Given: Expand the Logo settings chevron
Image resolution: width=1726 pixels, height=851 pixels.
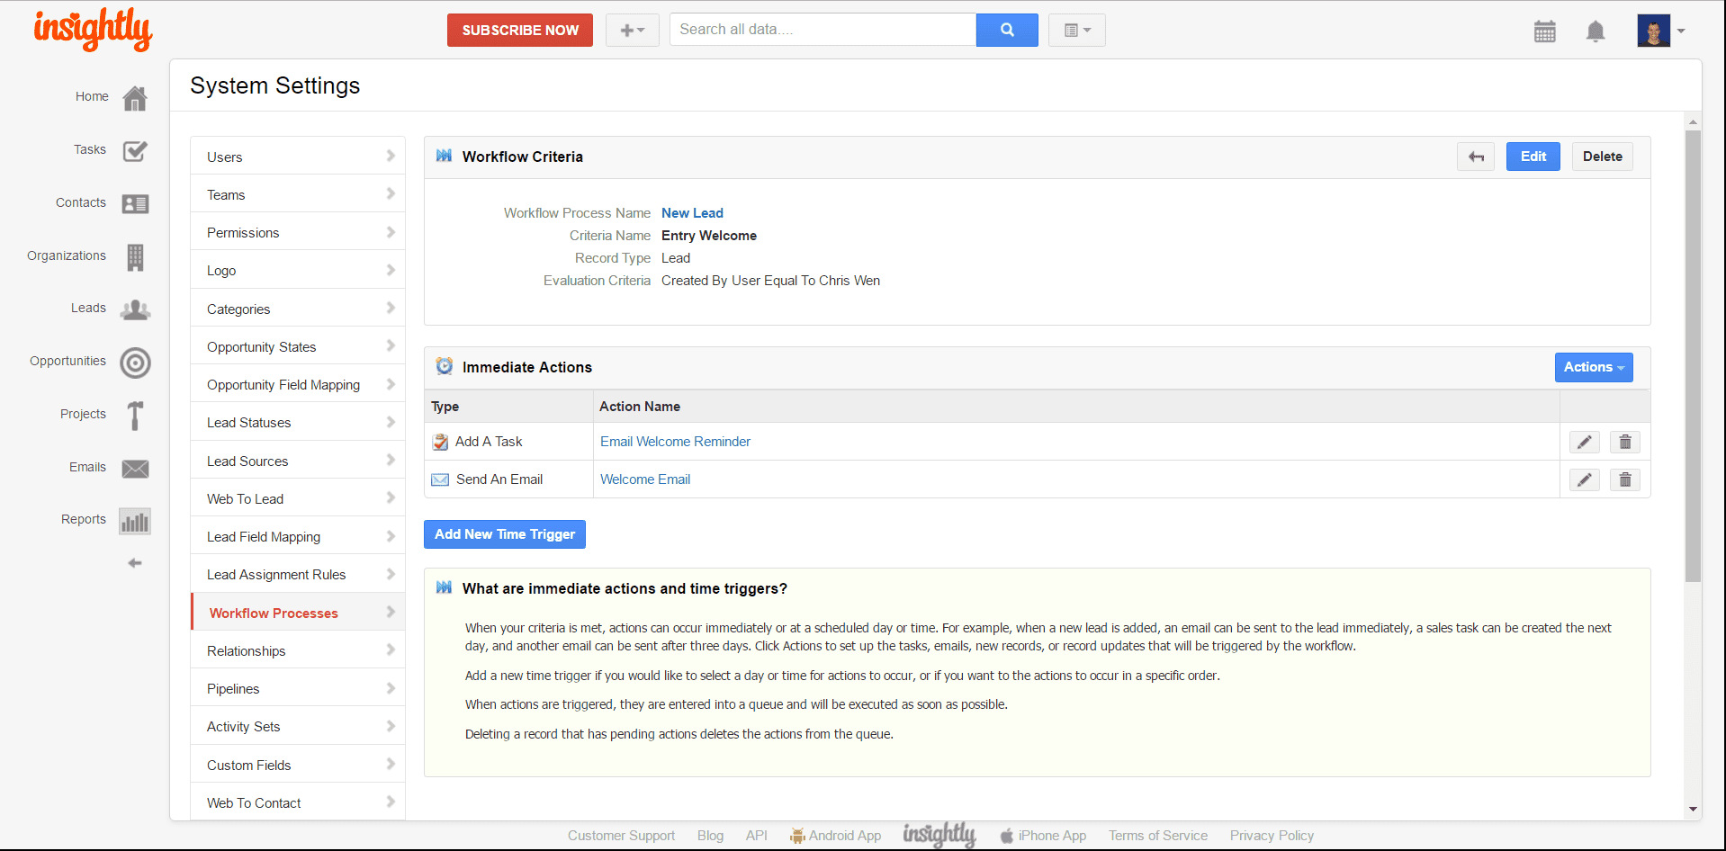Looking at the screenshot, I should pyautogui.click(x=391, y=270).
